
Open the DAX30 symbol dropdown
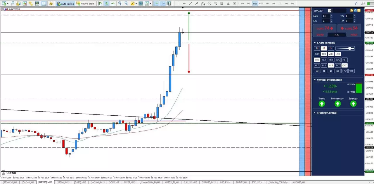(x=330, y=11)
